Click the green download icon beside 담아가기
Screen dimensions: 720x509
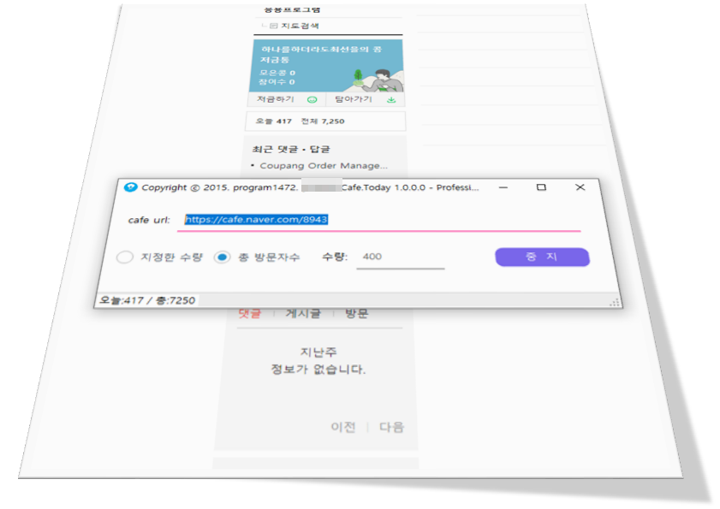391,99
